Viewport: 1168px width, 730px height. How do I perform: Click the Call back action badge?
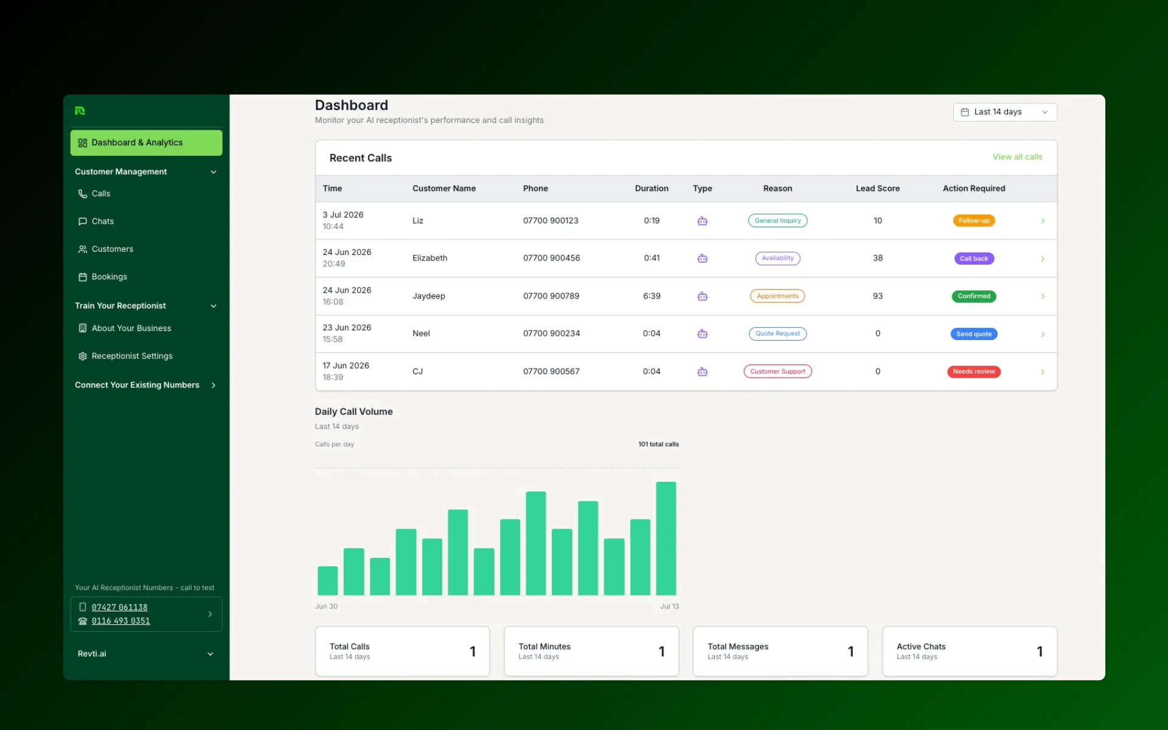[x=973, y=259]
